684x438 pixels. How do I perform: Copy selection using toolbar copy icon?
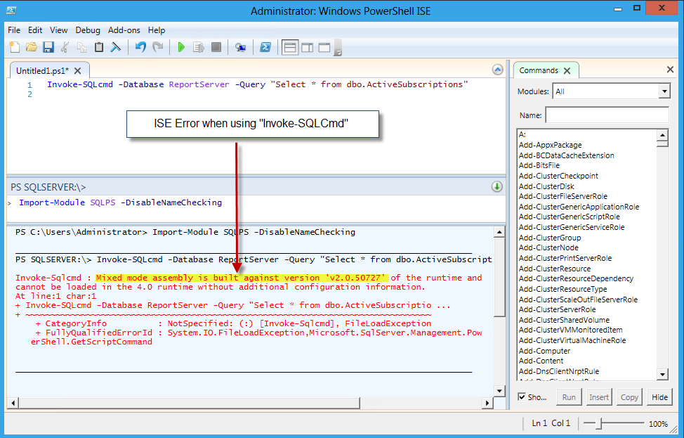81,47
